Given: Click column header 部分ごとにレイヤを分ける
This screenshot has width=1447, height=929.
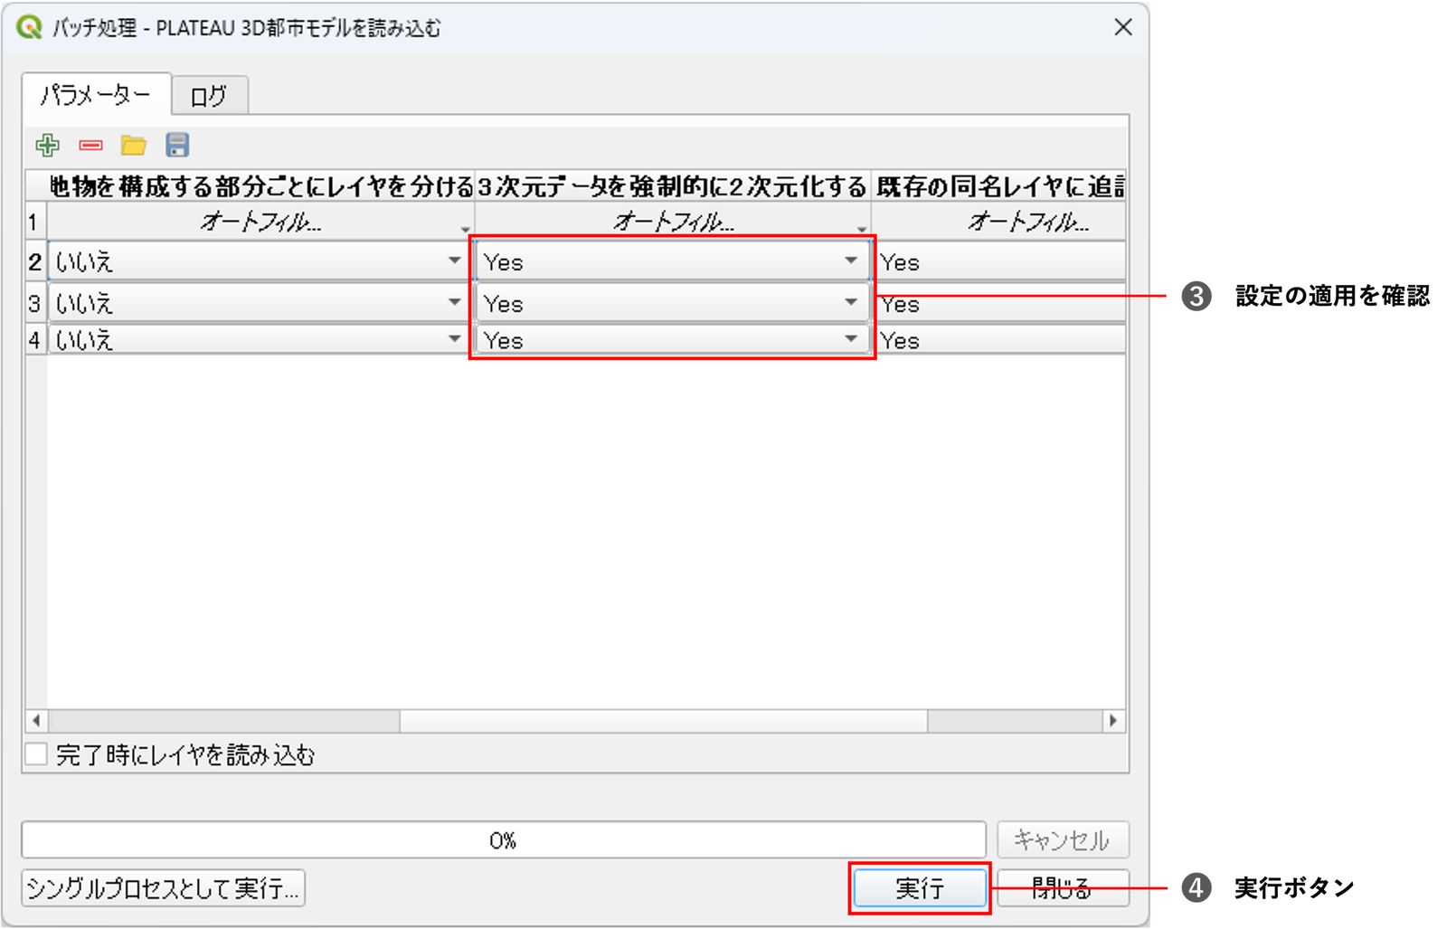Looking at the screenshot, I should coord(260,186).
